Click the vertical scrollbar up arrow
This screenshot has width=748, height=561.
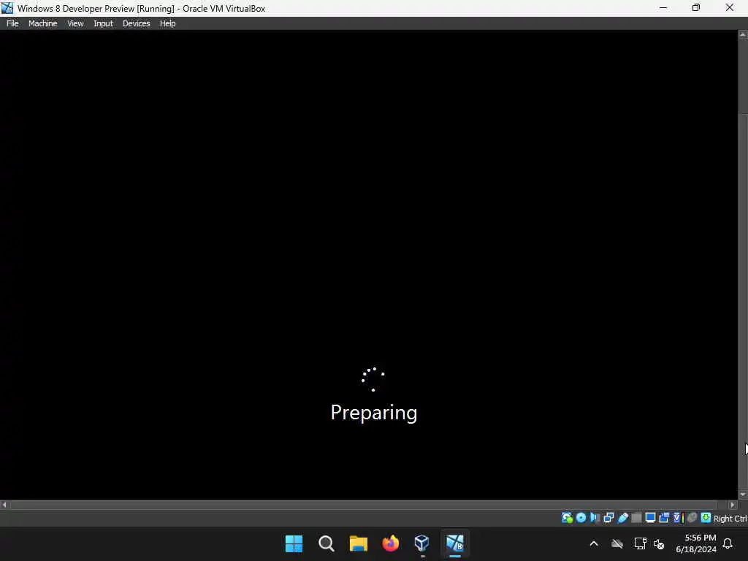click(743, 35)
